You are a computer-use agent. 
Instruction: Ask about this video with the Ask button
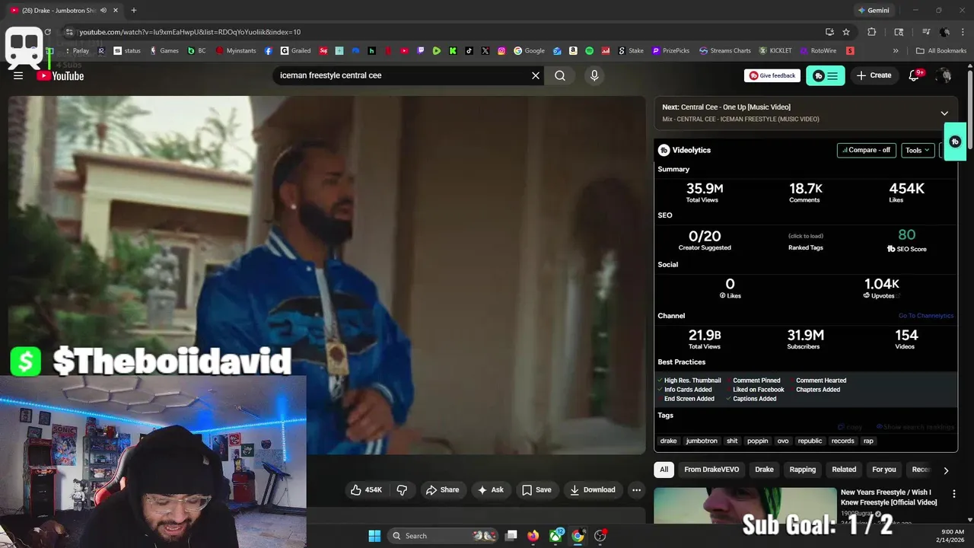[x=491, y=489]
